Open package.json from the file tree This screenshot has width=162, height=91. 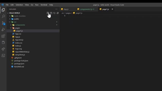pos(19,64)
